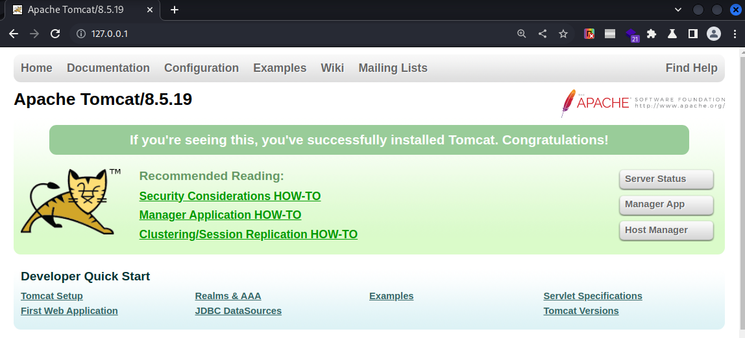Click the browser forward arrow
The width and height of the screenshot is (745, 338).
tap(34, 34)
